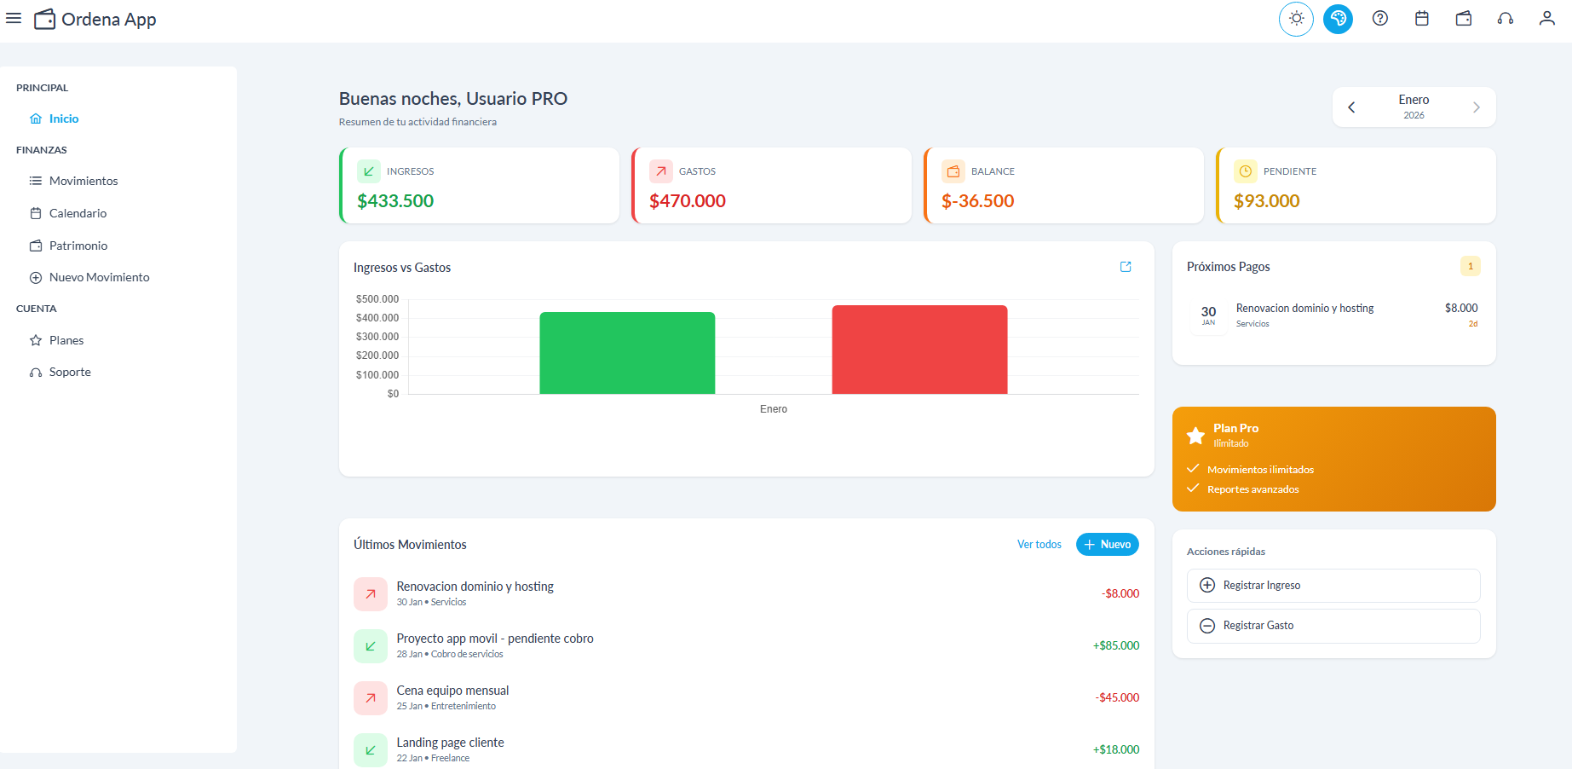Click the green Ingresos bar in the chart
The width and height of the screenshot is (1572, 769).
tap(627, 352)
